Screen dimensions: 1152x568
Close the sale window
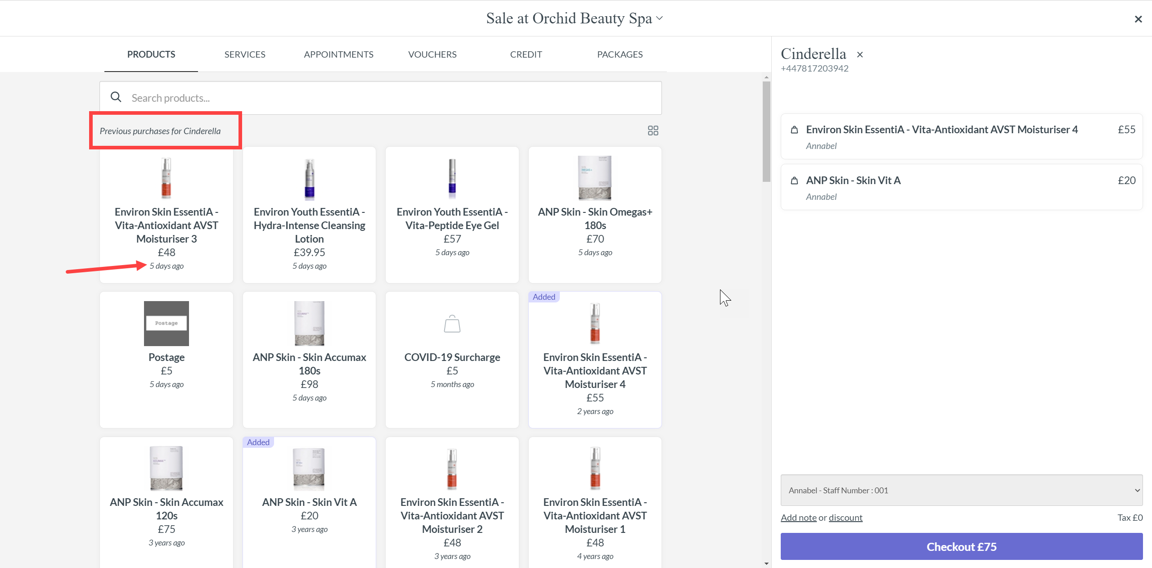point(1138,19)
